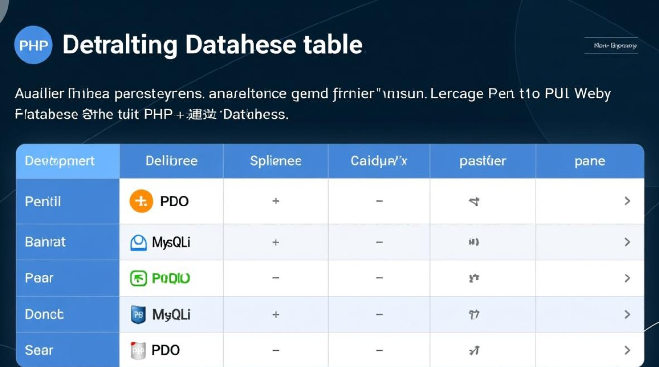Click the minus sign in Banrat Caidua cell
Viewport: 659px width, 367px height.
tap(379, 242)
